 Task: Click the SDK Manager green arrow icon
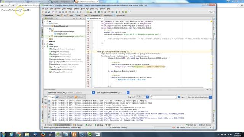coord(126,12)
